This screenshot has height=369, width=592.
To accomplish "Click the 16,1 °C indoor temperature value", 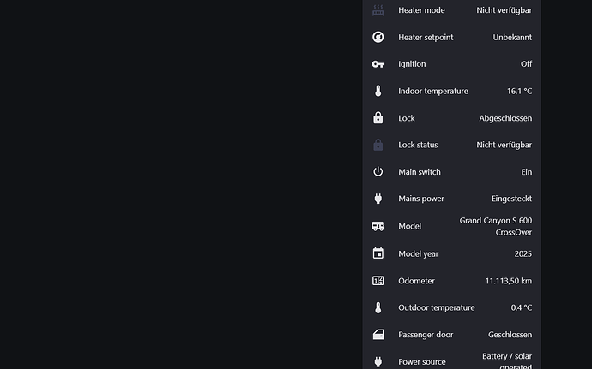I will point(520,92).
